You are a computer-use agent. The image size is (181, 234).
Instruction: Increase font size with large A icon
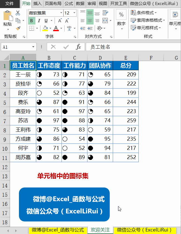[x=60, y=21]
